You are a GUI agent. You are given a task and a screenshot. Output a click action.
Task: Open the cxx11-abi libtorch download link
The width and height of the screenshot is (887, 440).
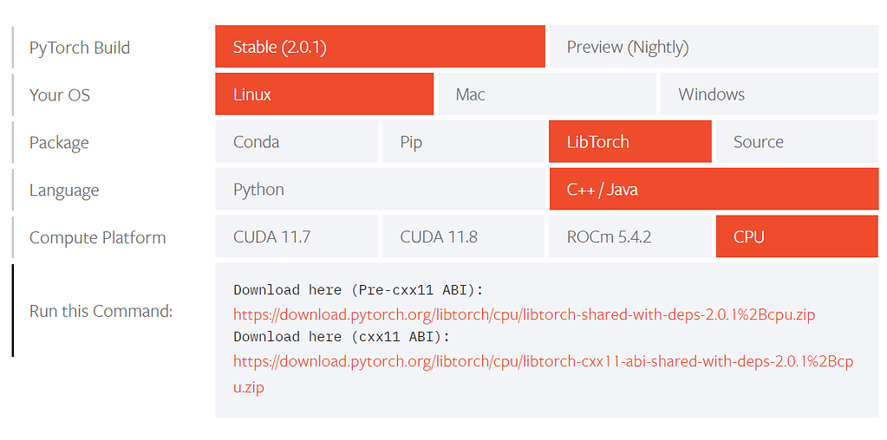click(x=543, y=362)
